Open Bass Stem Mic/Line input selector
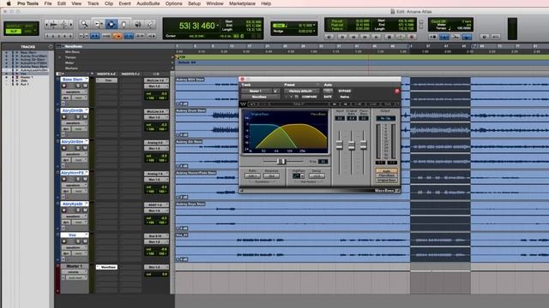 [156, 80]
